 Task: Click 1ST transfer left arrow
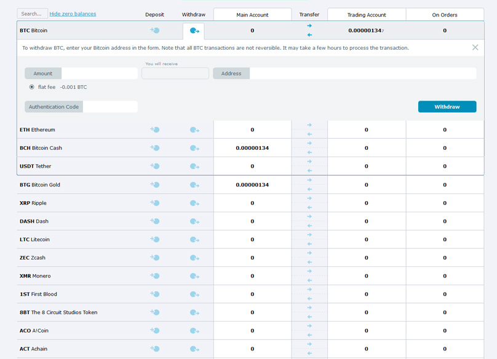(309, 299)
